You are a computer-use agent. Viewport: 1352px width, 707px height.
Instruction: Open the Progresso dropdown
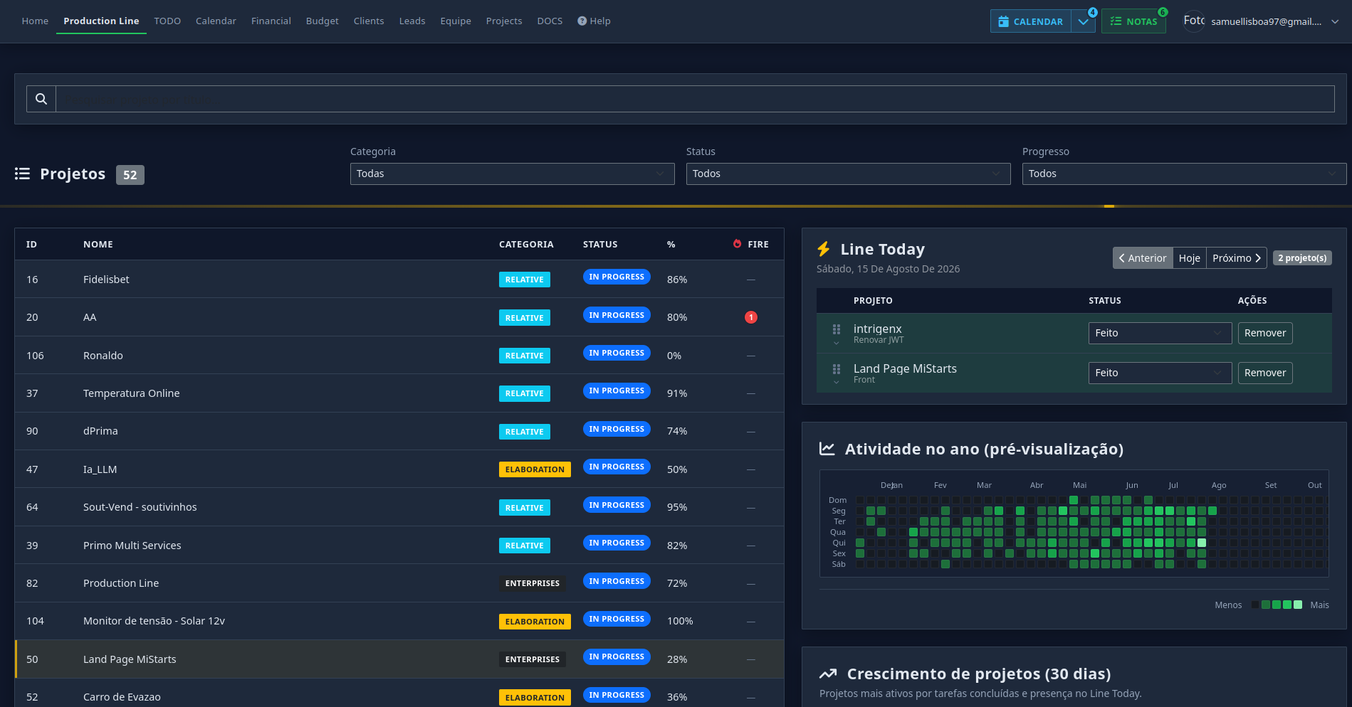(1184, 174)
